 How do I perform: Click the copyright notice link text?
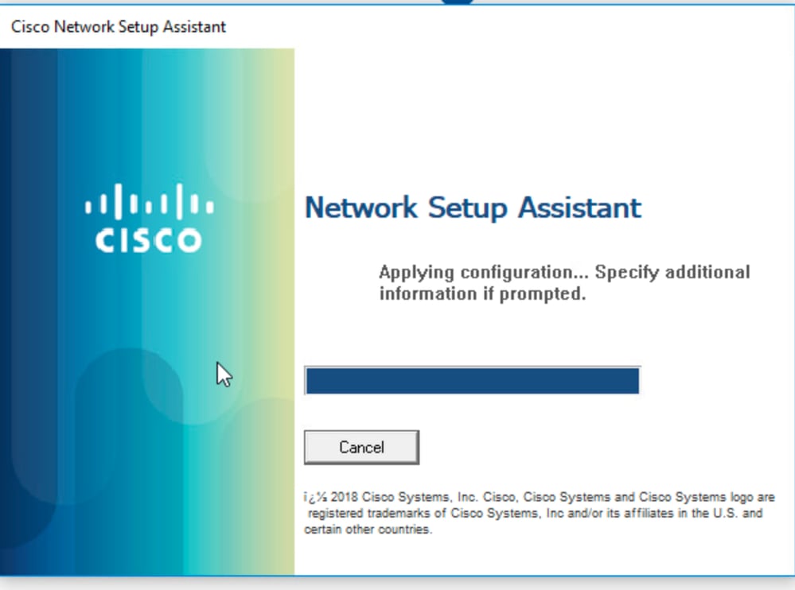tap(541, 513)
